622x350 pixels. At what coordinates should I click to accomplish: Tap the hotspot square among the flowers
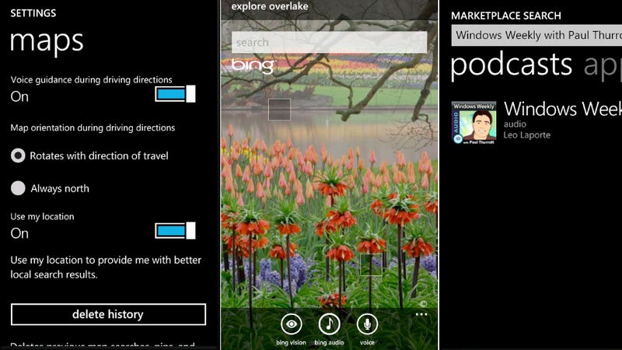371,264
